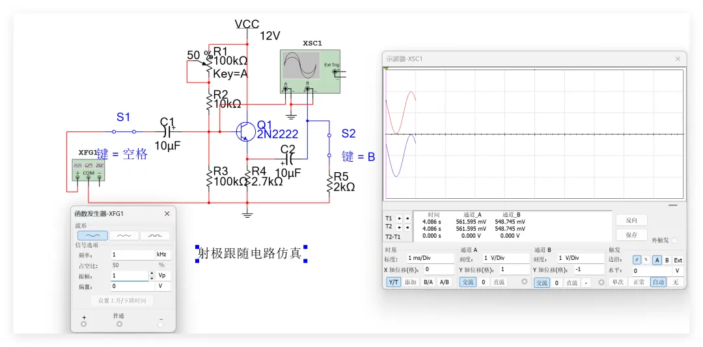Switch timebase to B/A mode
The height and width of the screenshot is (347, 703).
428,283
